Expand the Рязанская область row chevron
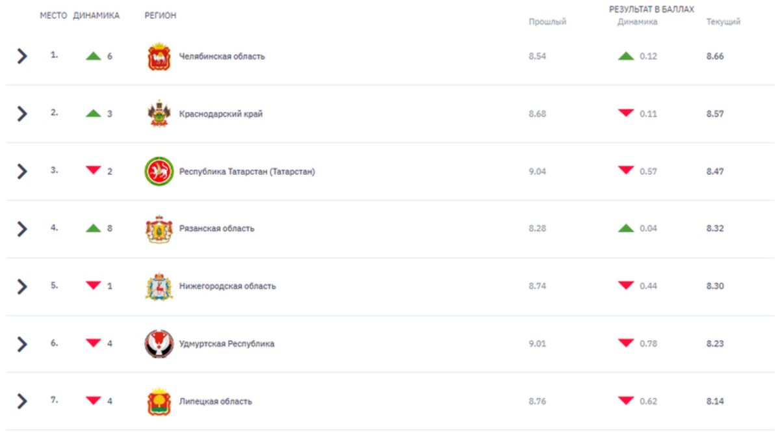780x439 pixels. tap(22, 229)
